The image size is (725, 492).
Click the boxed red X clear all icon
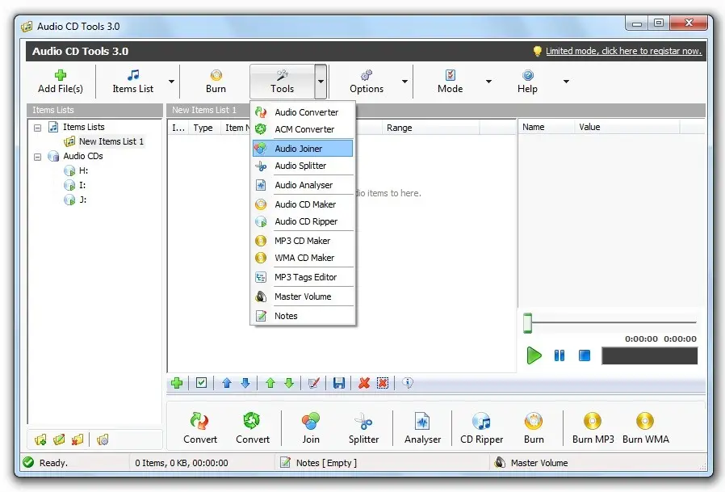click(383, 383)
